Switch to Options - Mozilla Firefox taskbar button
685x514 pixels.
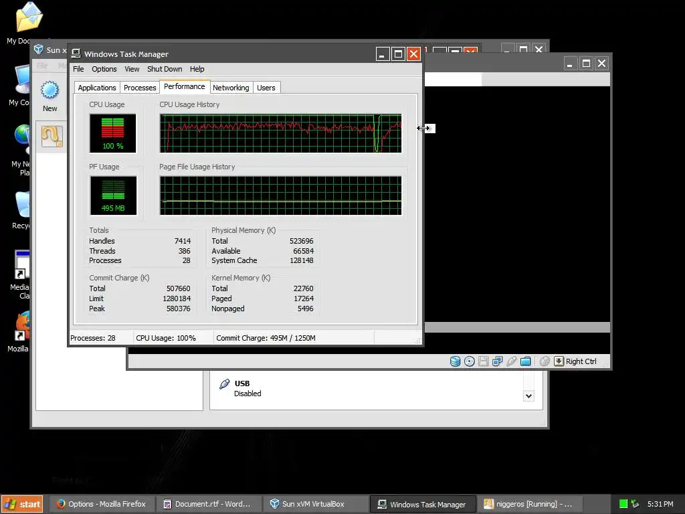[x=101, y=504]
